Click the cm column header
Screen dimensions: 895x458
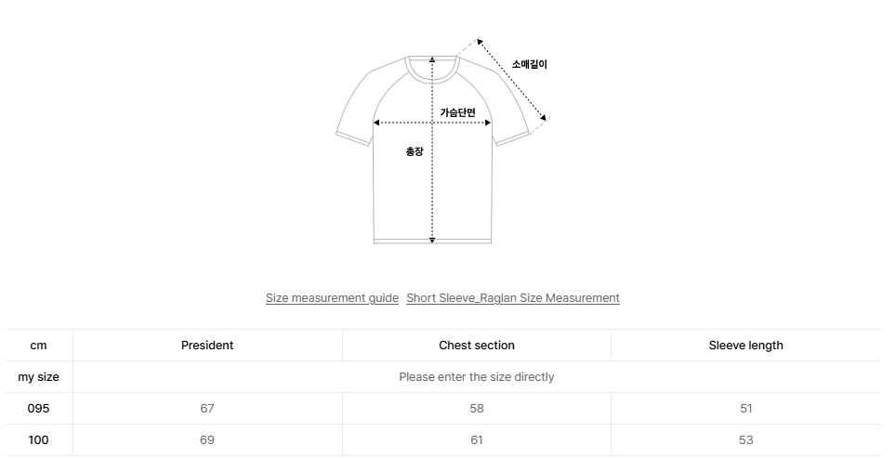pos(38,346)
